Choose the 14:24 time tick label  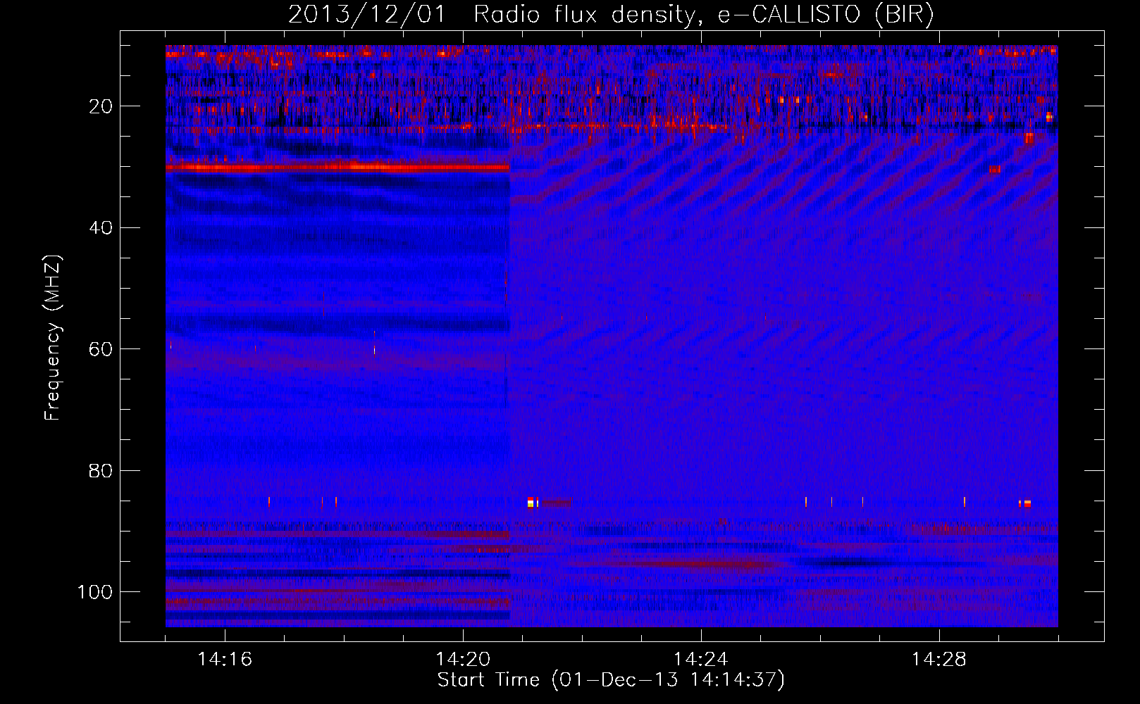click(x=701, y=660)
